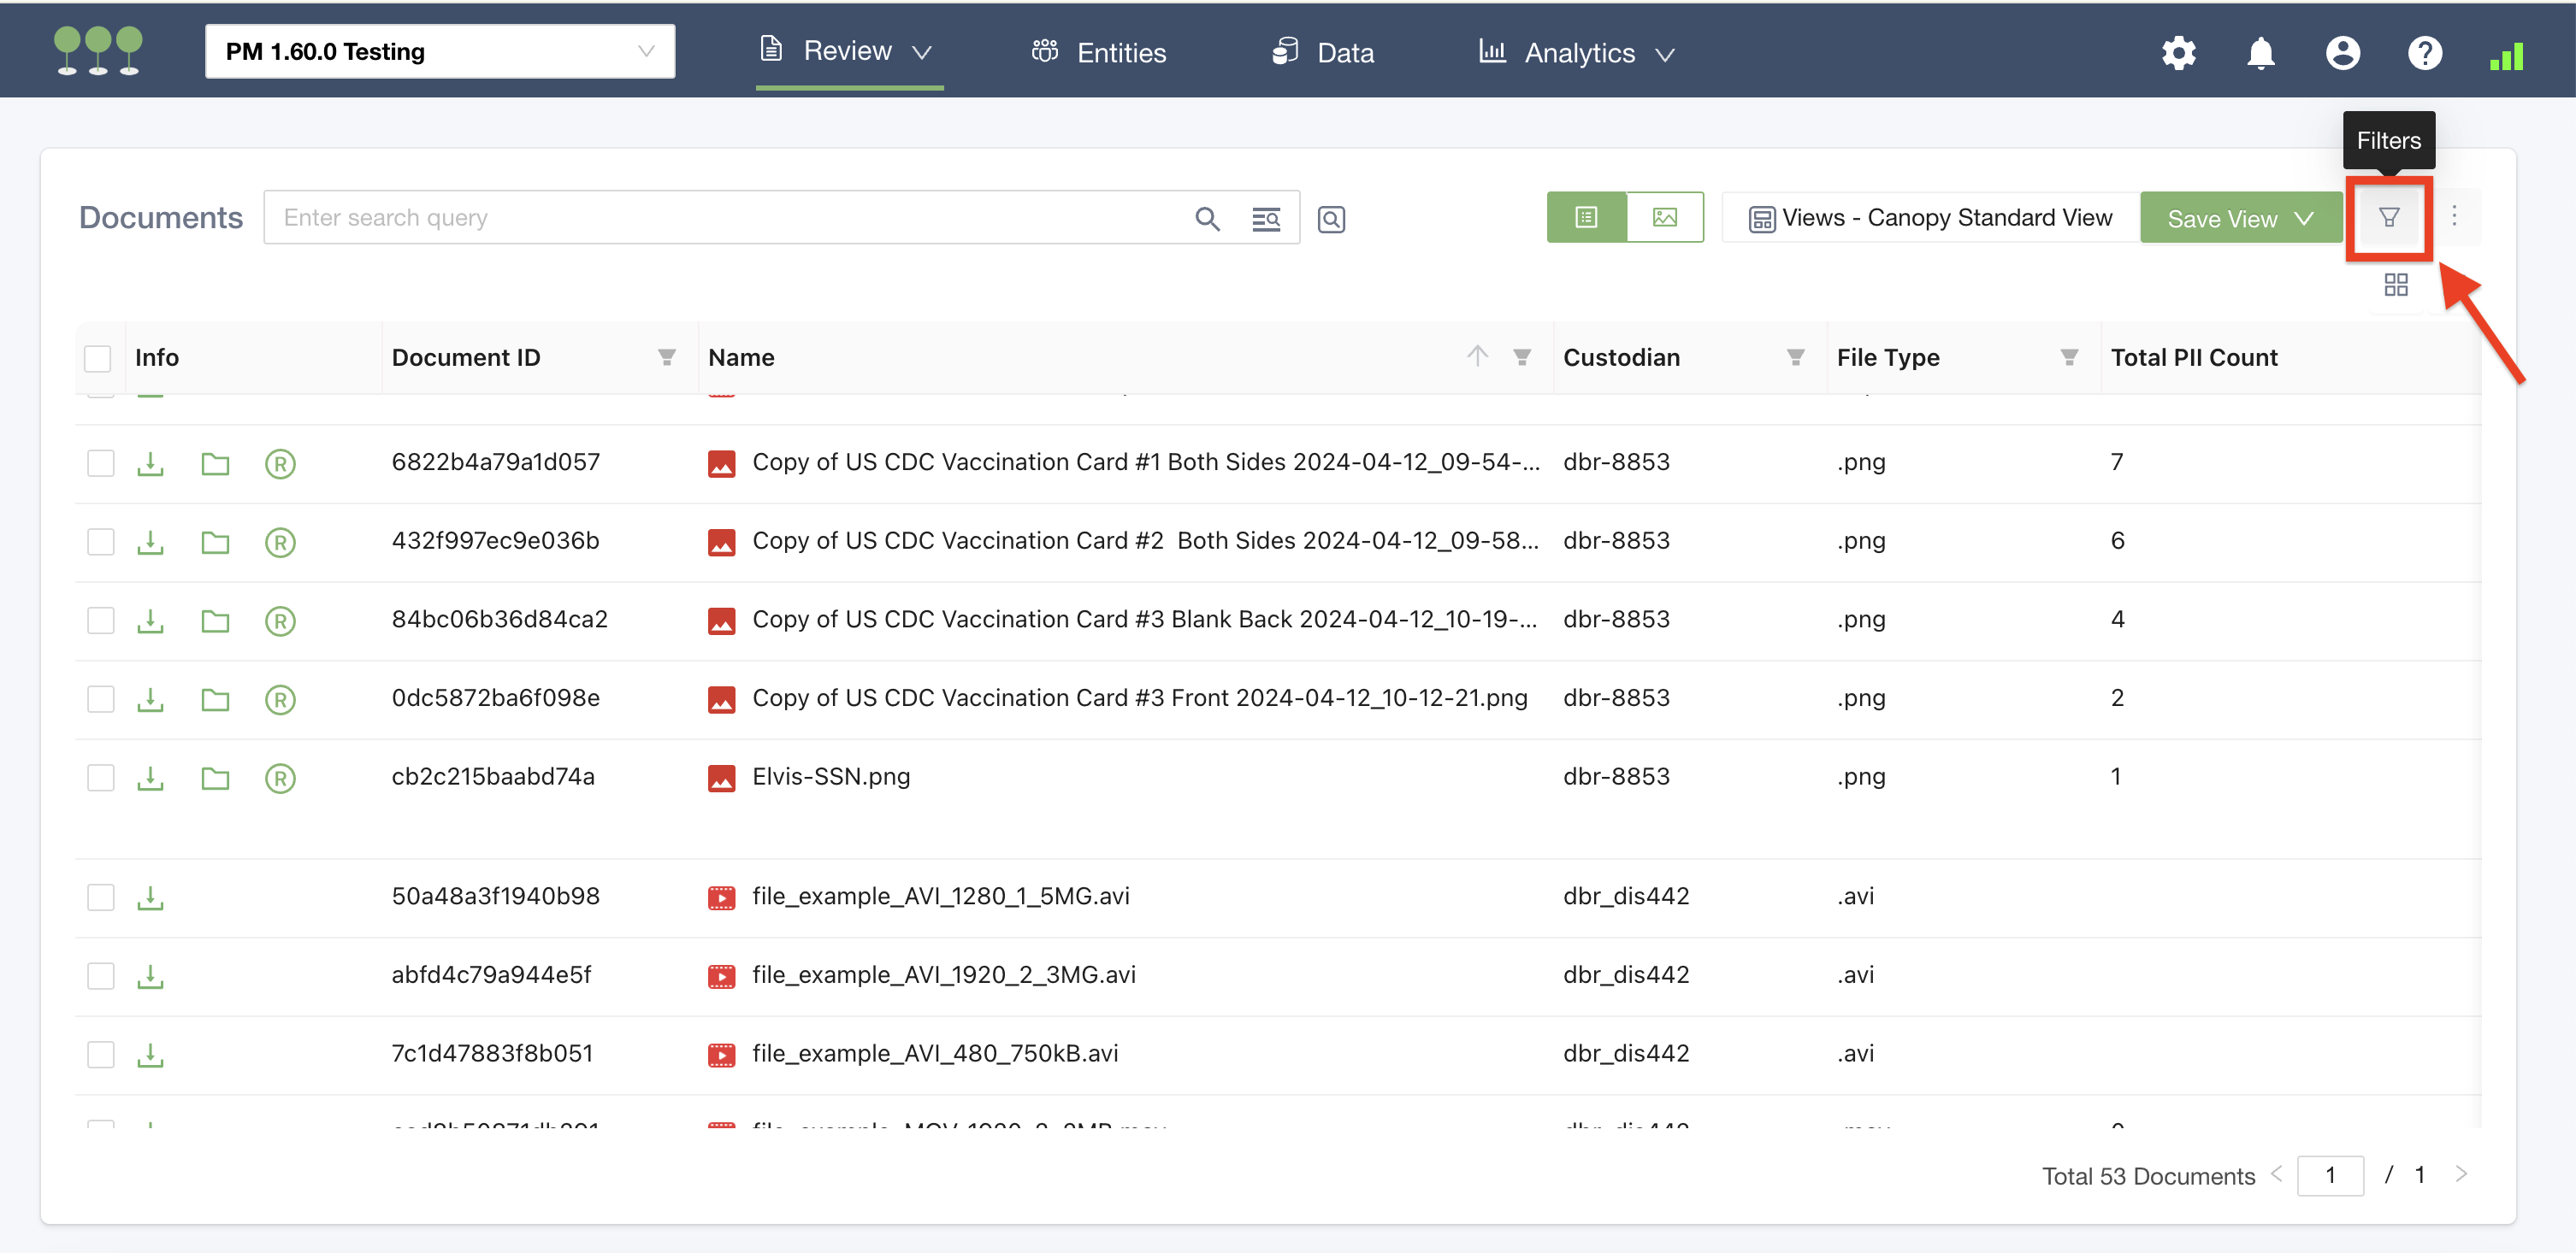Image resolution: width=2576 pixels, height=1253 pixels.
Task: Open the notifications bell
Action: pyautogui.click(x=2260, y=53)
